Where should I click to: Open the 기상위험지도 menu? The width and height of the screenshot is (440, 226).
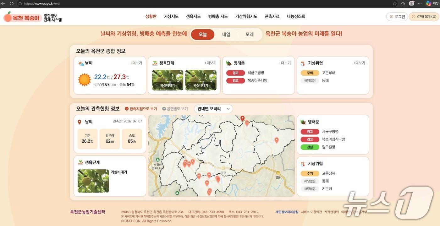[x=246, y=16]
